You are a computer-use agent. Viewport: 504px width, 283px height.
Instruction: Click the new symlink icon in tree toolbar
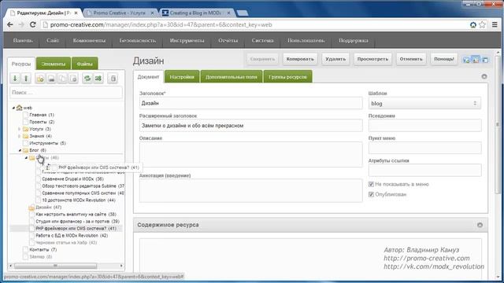pos(62,78)
